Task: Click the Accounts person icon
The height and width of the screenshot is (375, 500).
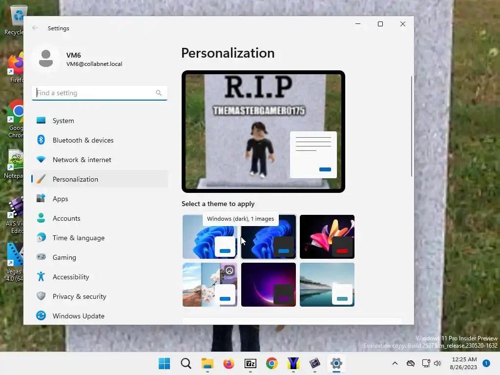Action: point(41,218)
